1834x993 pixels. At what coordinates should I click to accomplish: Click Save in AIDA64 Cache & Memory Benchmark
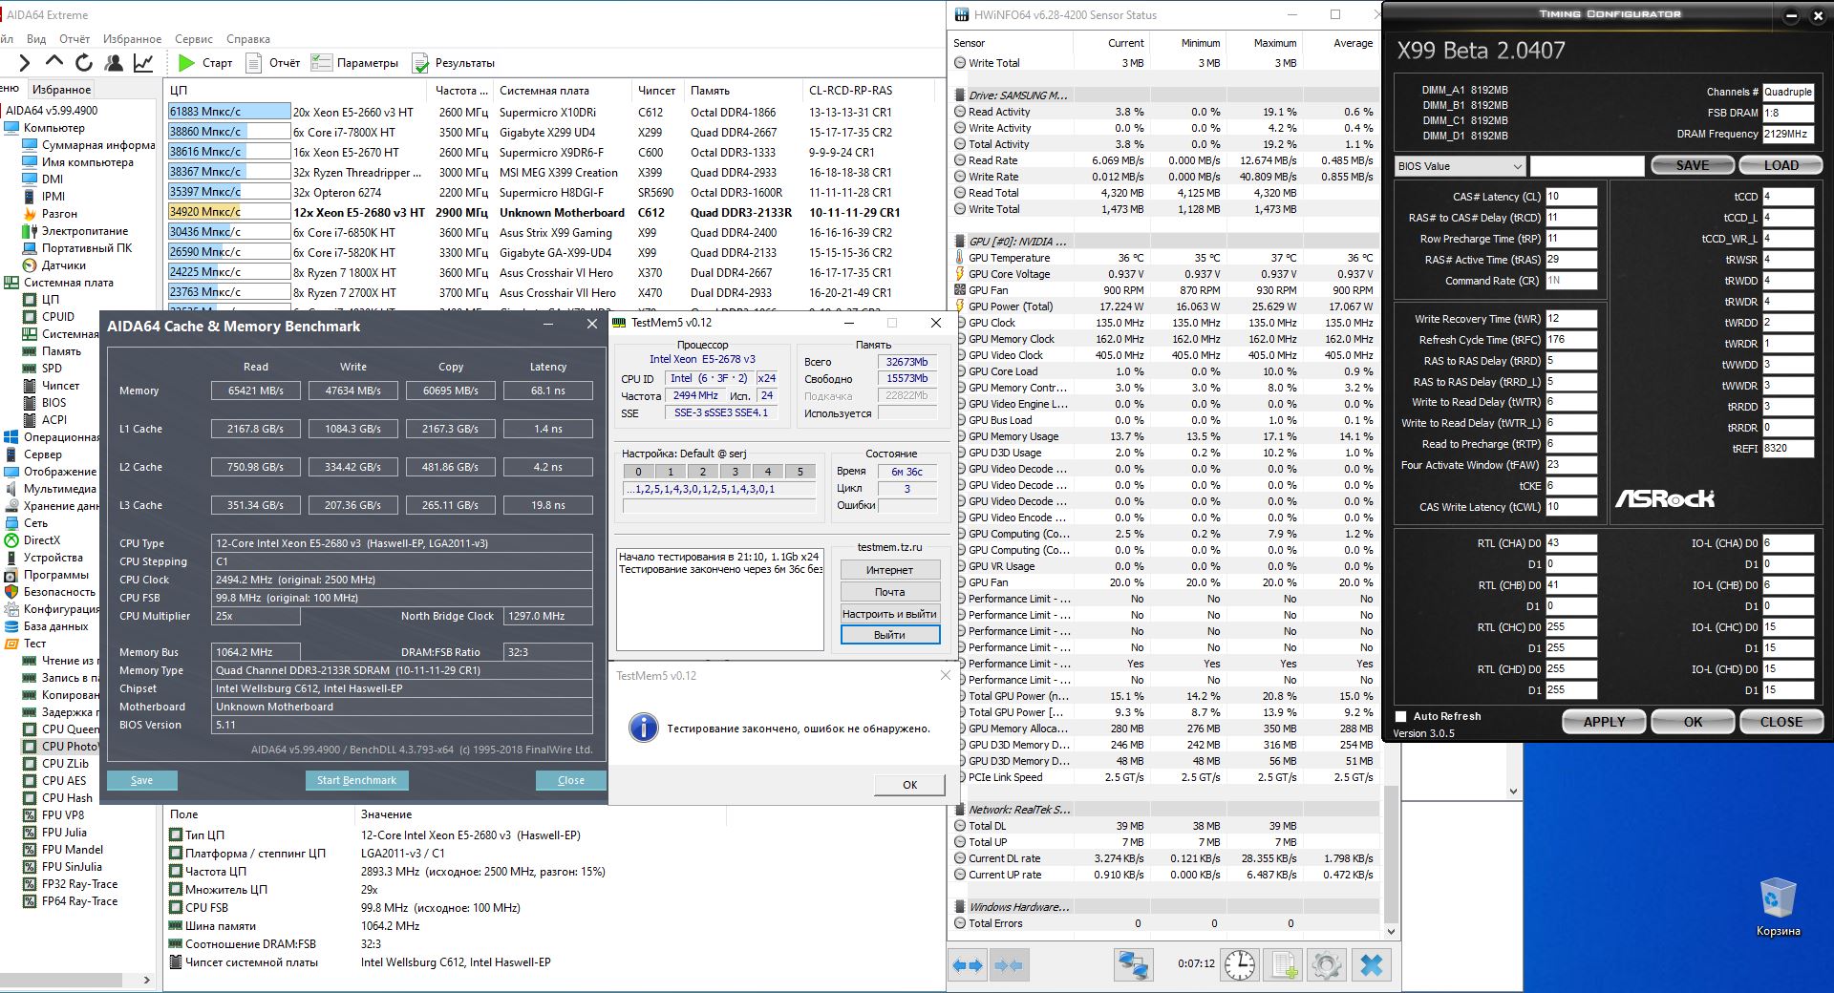[x=141, y=780]
